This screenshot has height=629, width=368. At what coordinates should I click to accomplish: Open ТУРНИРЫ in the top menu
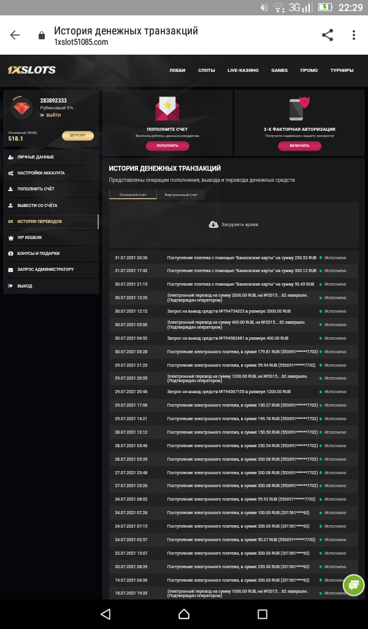click(x=342, y=70)
